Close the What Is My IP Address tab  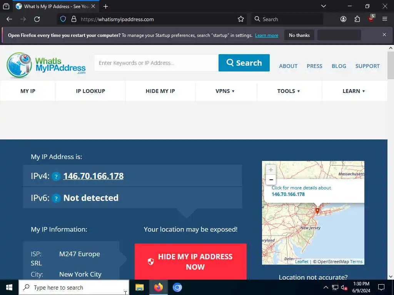pos(93,6)
